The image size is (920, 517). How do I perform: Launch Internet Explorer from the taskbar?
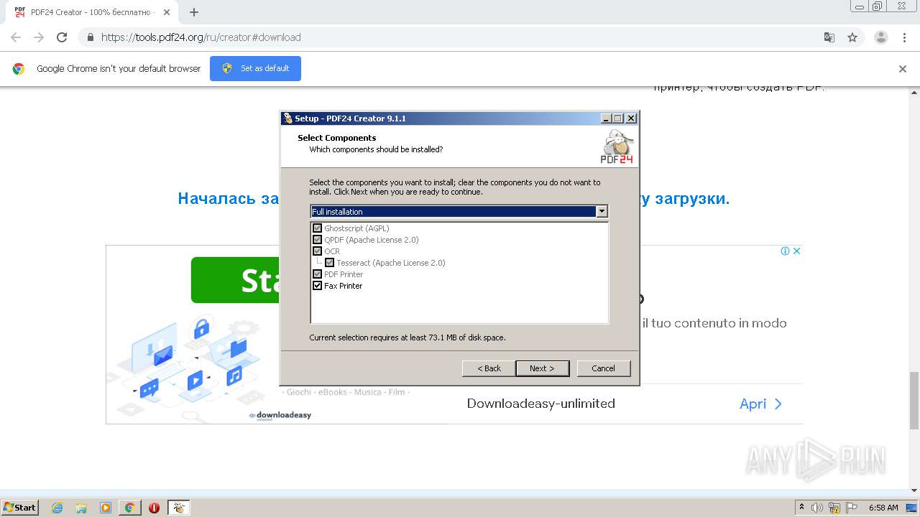pos(57,508)
